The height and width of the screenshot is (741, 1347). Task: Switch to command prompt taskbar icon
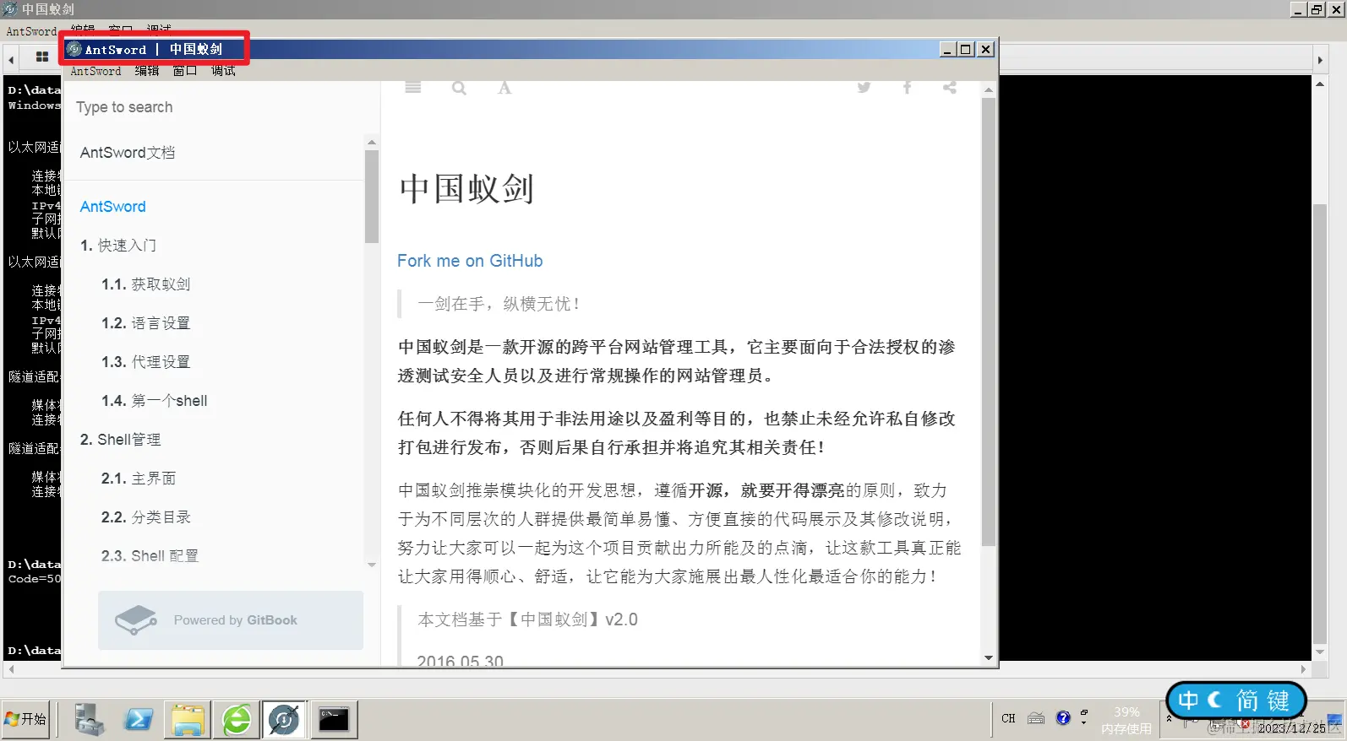pyautogui.click(x=334, y=720)
